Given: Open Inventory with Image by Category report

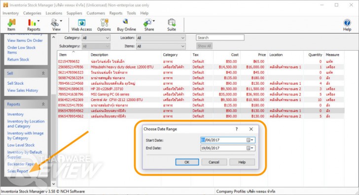Looking at the screenshot, I should 26,135.
